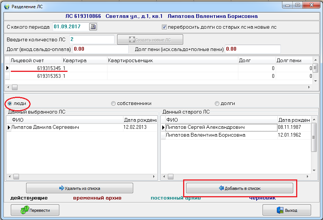Viewport: 323px width, 220px height.
Task: Click the 'Создать новые ЛС' button
Action: coord(150,39)
